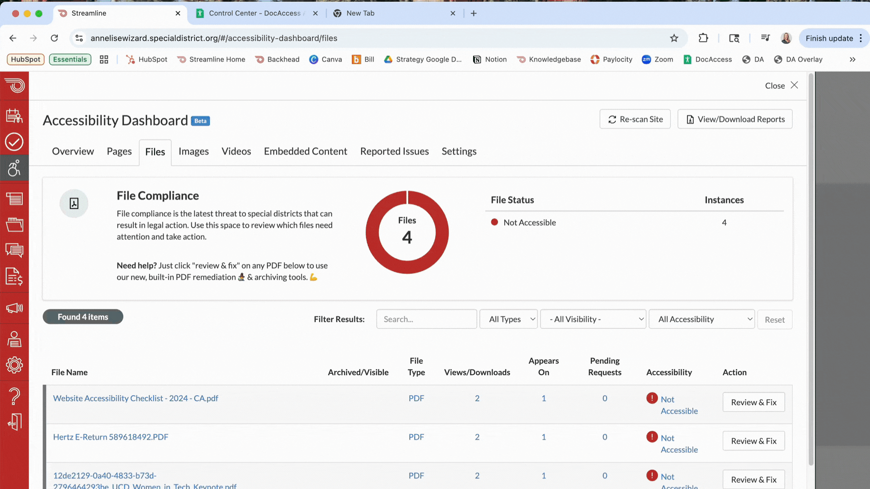
Task: Select the invoice document icon in sidebar
Action: (x=15, y=277)
